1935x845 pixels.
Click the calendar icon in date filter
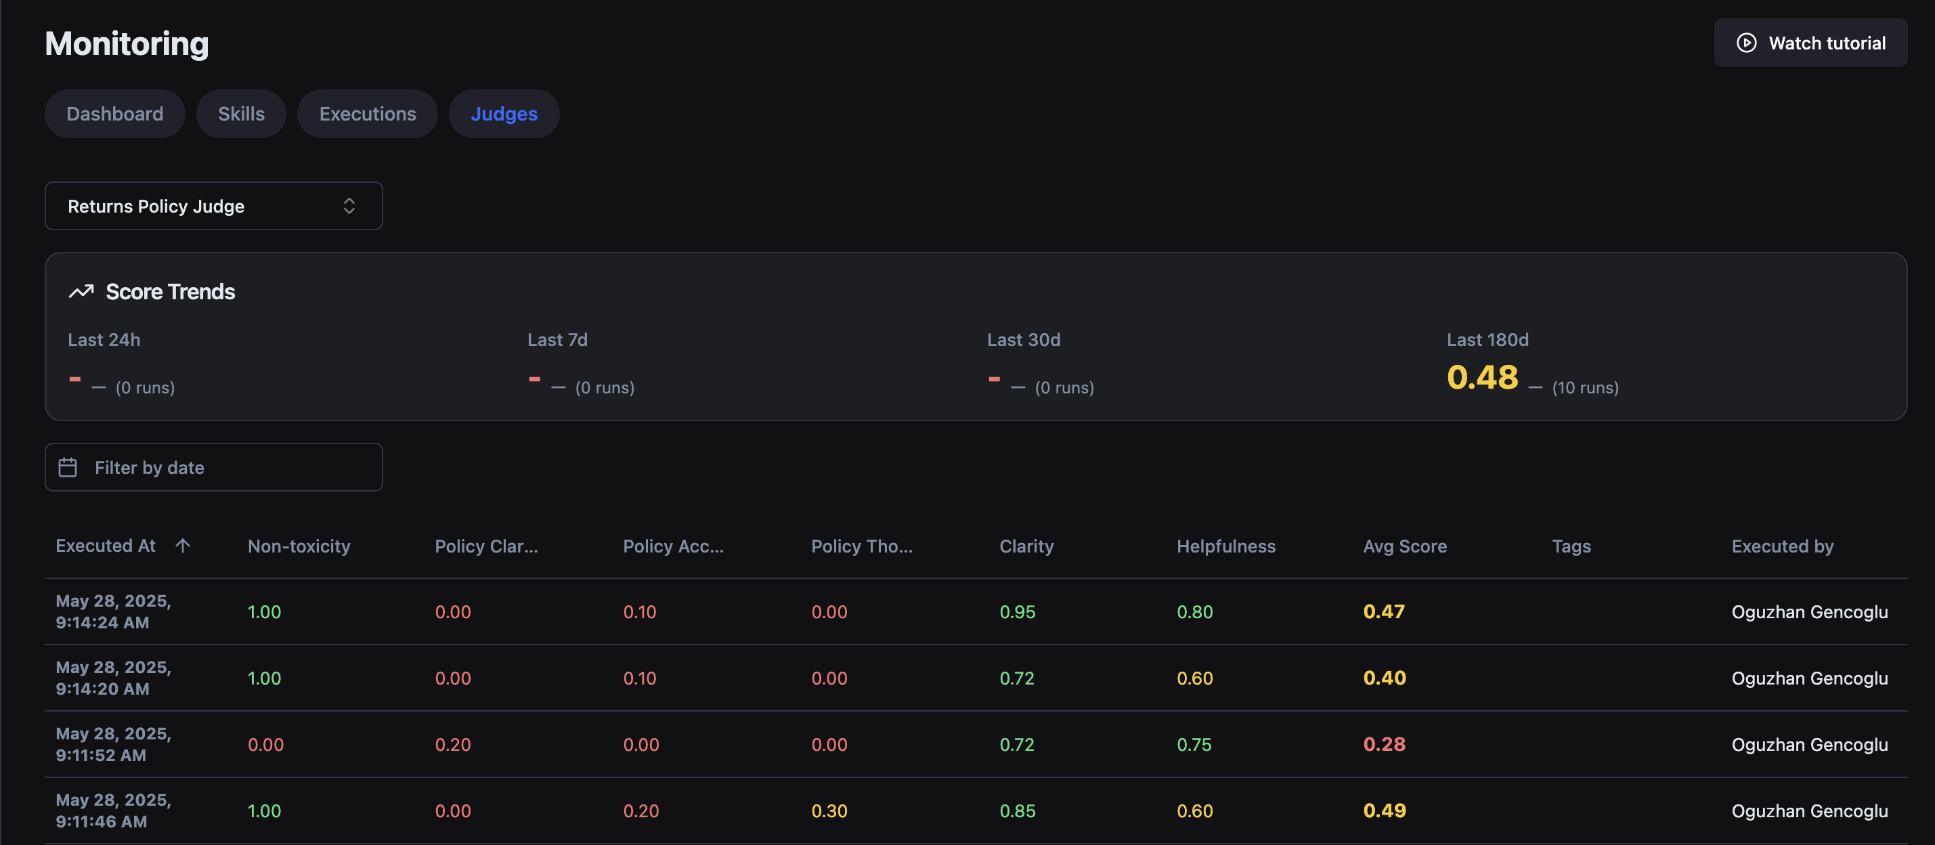click(68, 467)
